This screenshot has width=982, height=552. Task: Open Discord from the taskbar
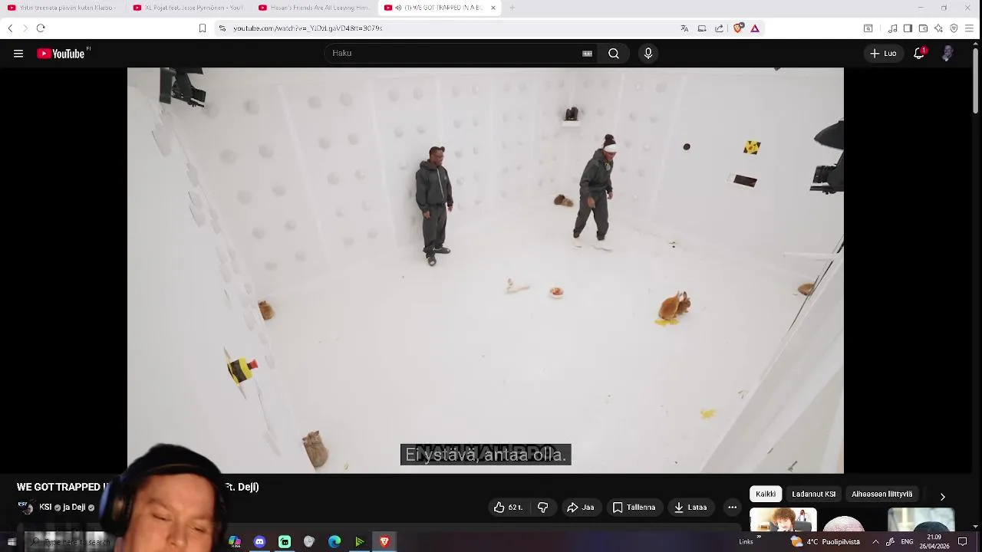259,542
